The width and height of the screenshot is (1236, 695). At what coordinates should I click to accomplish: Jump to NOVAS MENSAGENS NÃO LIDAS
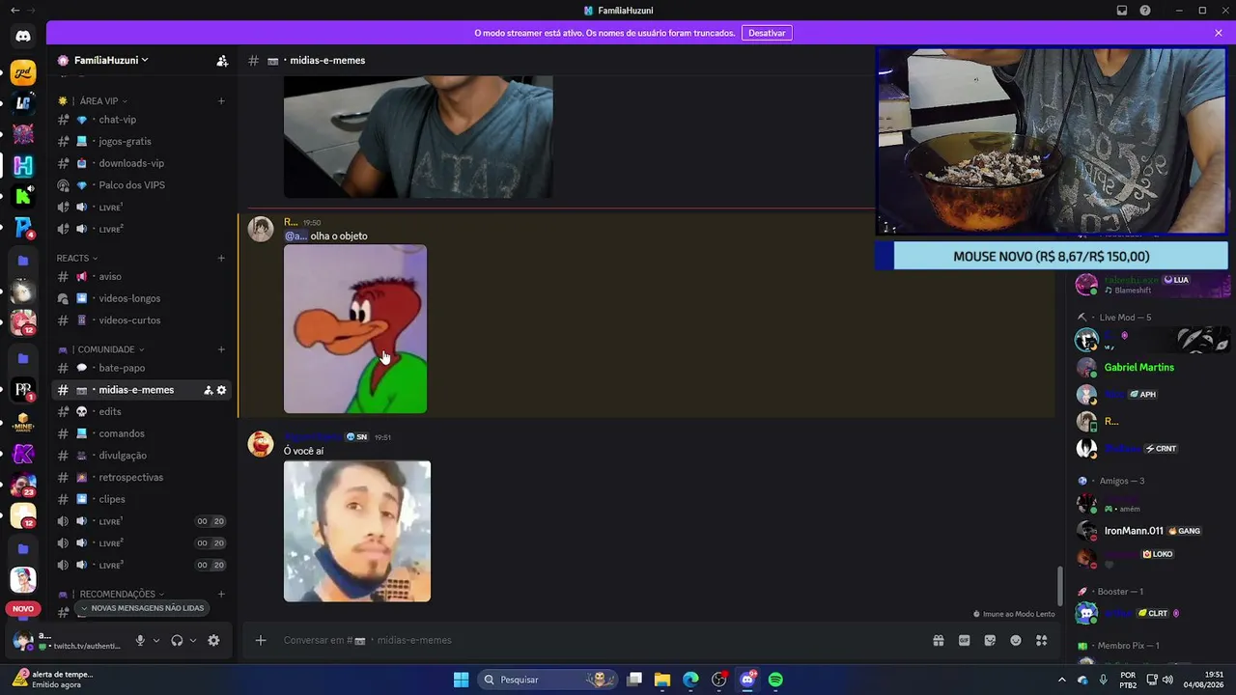tap(142, 608)
